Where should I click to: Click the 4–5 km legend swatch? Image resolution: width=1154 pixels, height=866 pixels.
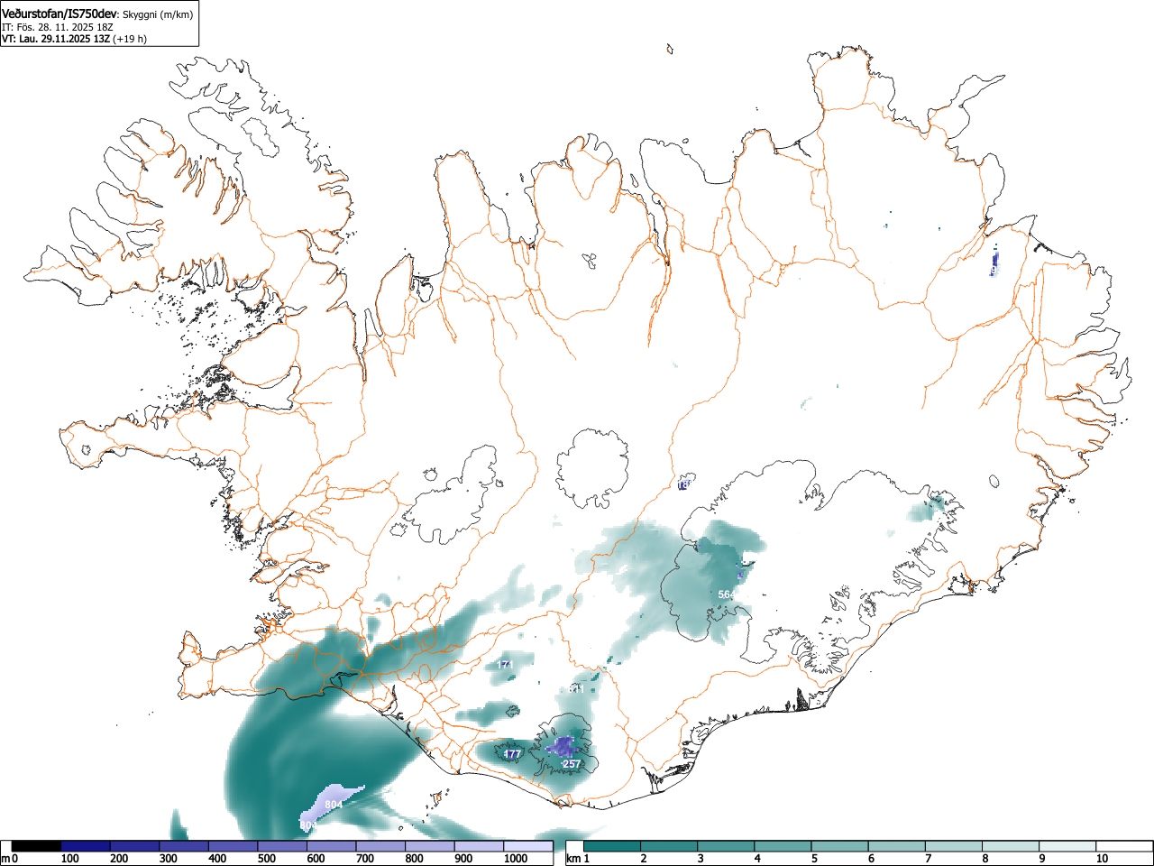point(783,846)
